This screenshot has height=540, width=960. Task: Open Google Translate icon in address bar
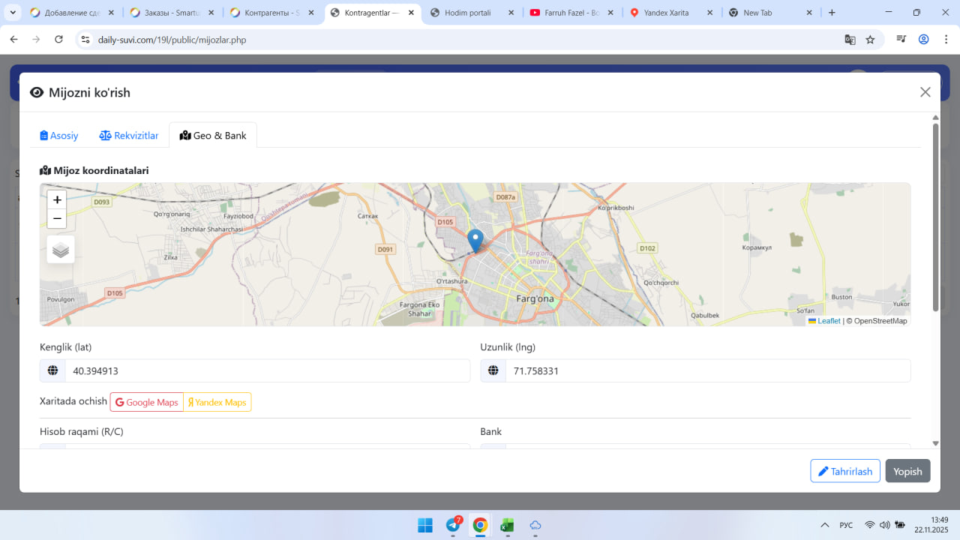coord(850,40)
